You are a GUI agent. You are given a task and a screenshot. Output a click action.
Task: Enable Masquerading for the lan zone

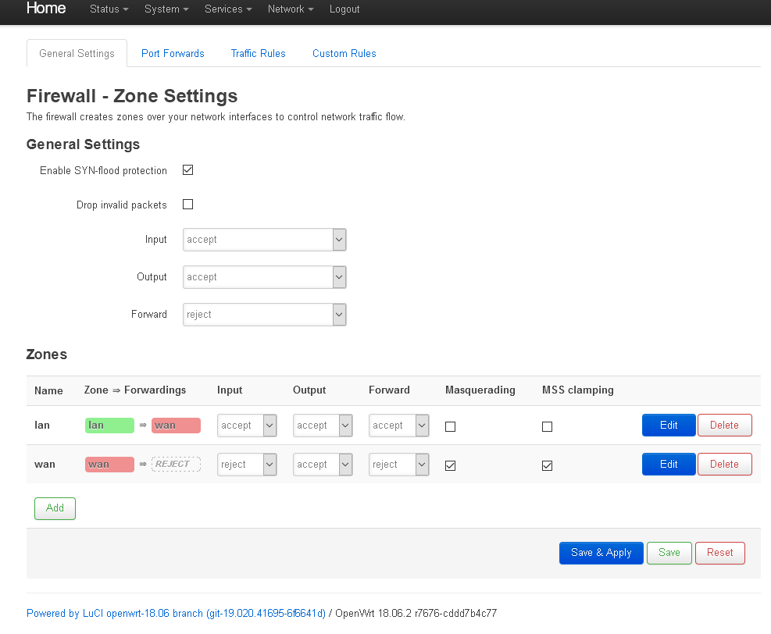[451, 426]
